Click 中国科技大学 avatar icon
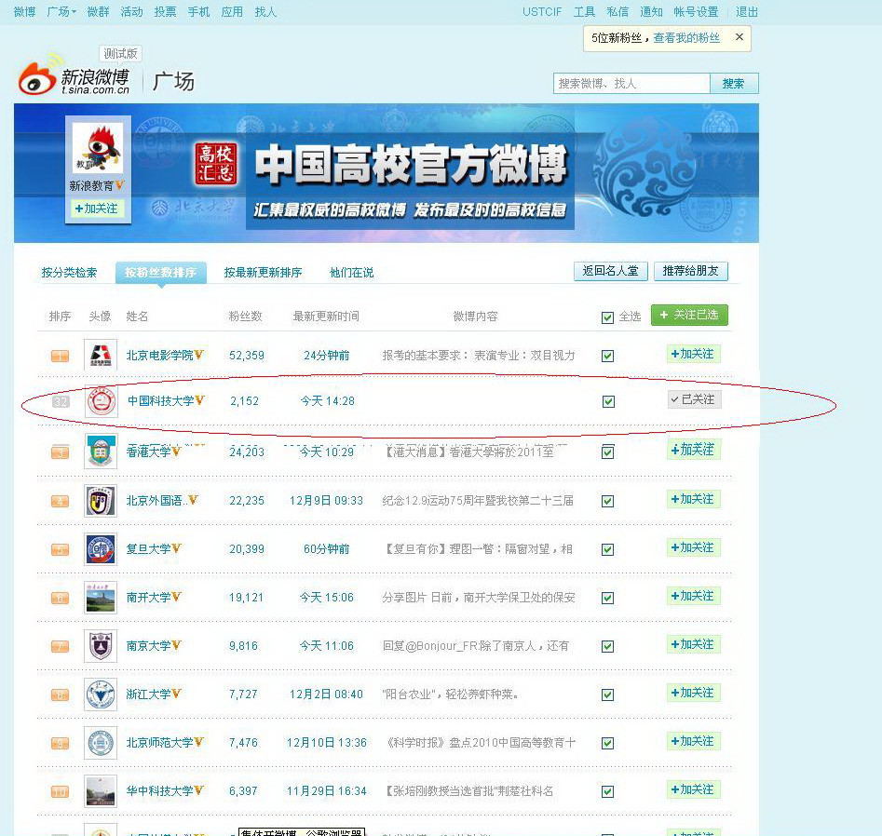Image resolution: width=882 pixels, height=836 pixels. click(101, 400)
